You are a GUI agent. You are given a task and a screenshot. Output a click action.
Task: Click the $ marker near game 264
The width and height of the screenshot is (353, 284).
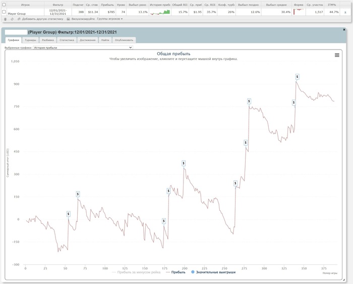pos(236,183)
